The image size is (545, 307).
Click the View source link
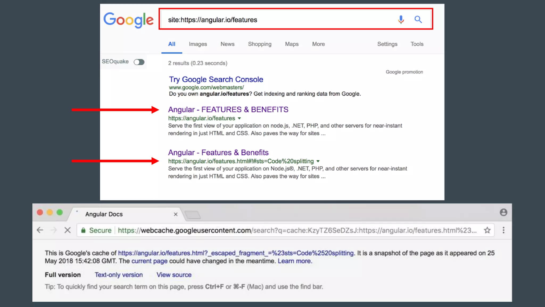click(x=174, y=275)
